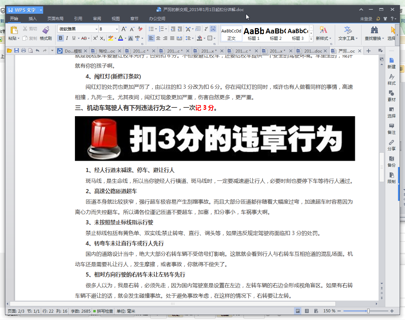Click the distributed alignment icon

click(x=180, y=38)
